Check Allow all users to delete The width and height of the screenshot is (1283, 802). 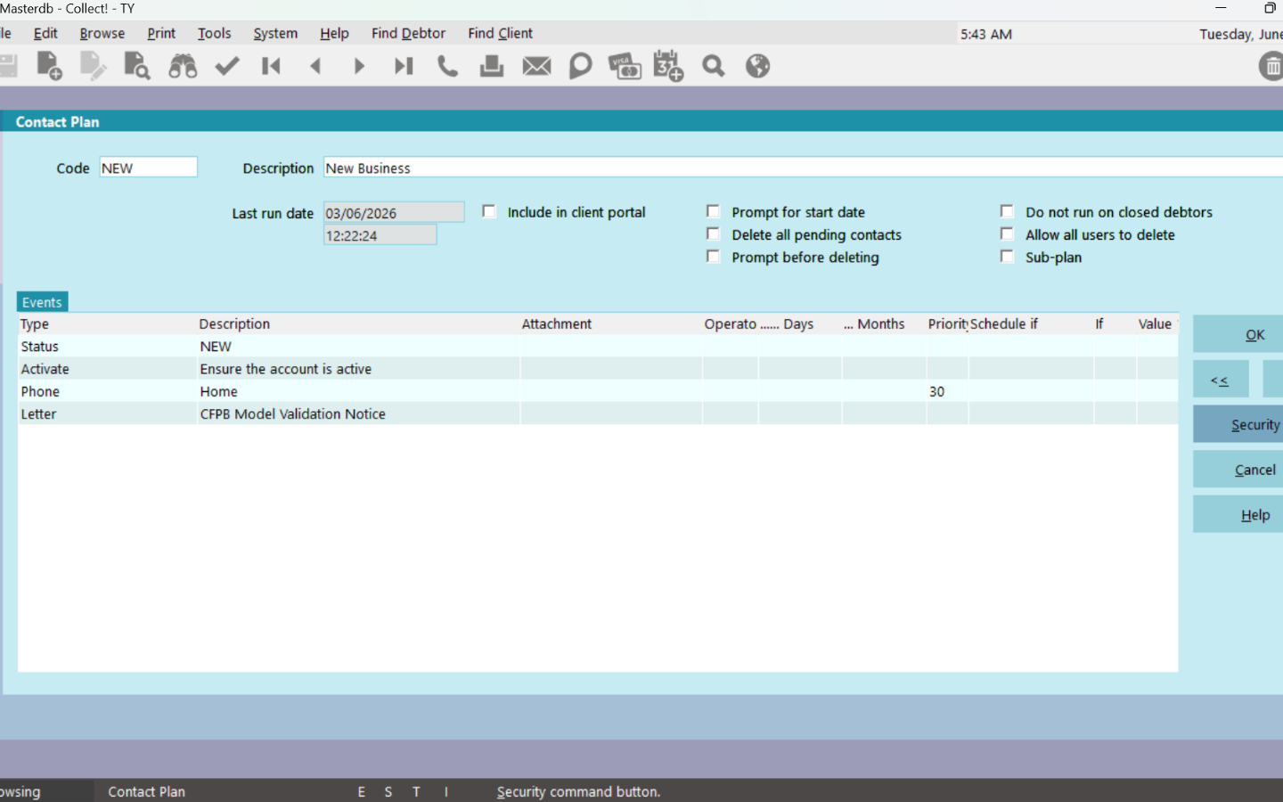tap(1007, 233)
